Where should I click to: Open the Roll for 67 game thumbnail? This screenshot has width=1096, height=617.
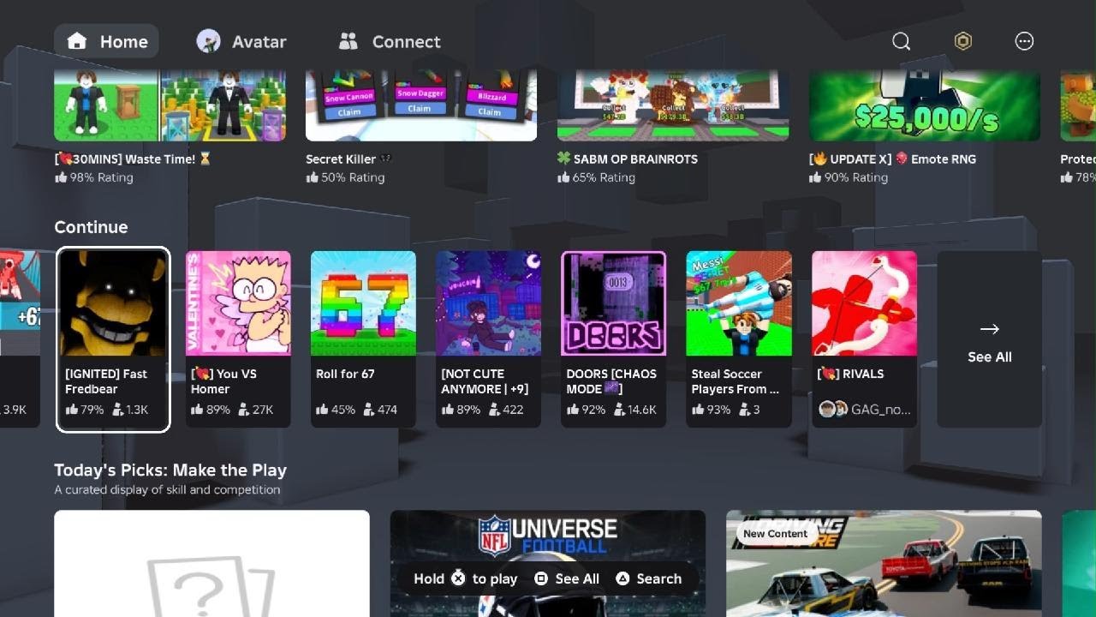[363, 303]
